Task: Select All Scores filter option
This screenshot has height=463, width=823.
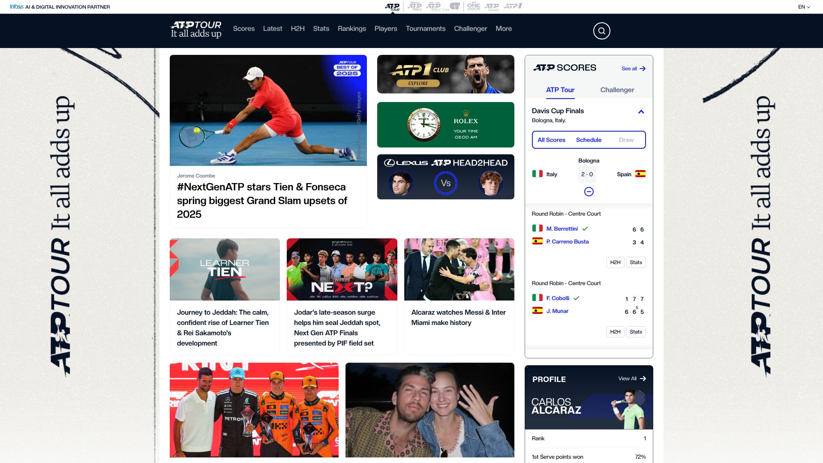Action: pyautogui.click(x=551, y=140)
